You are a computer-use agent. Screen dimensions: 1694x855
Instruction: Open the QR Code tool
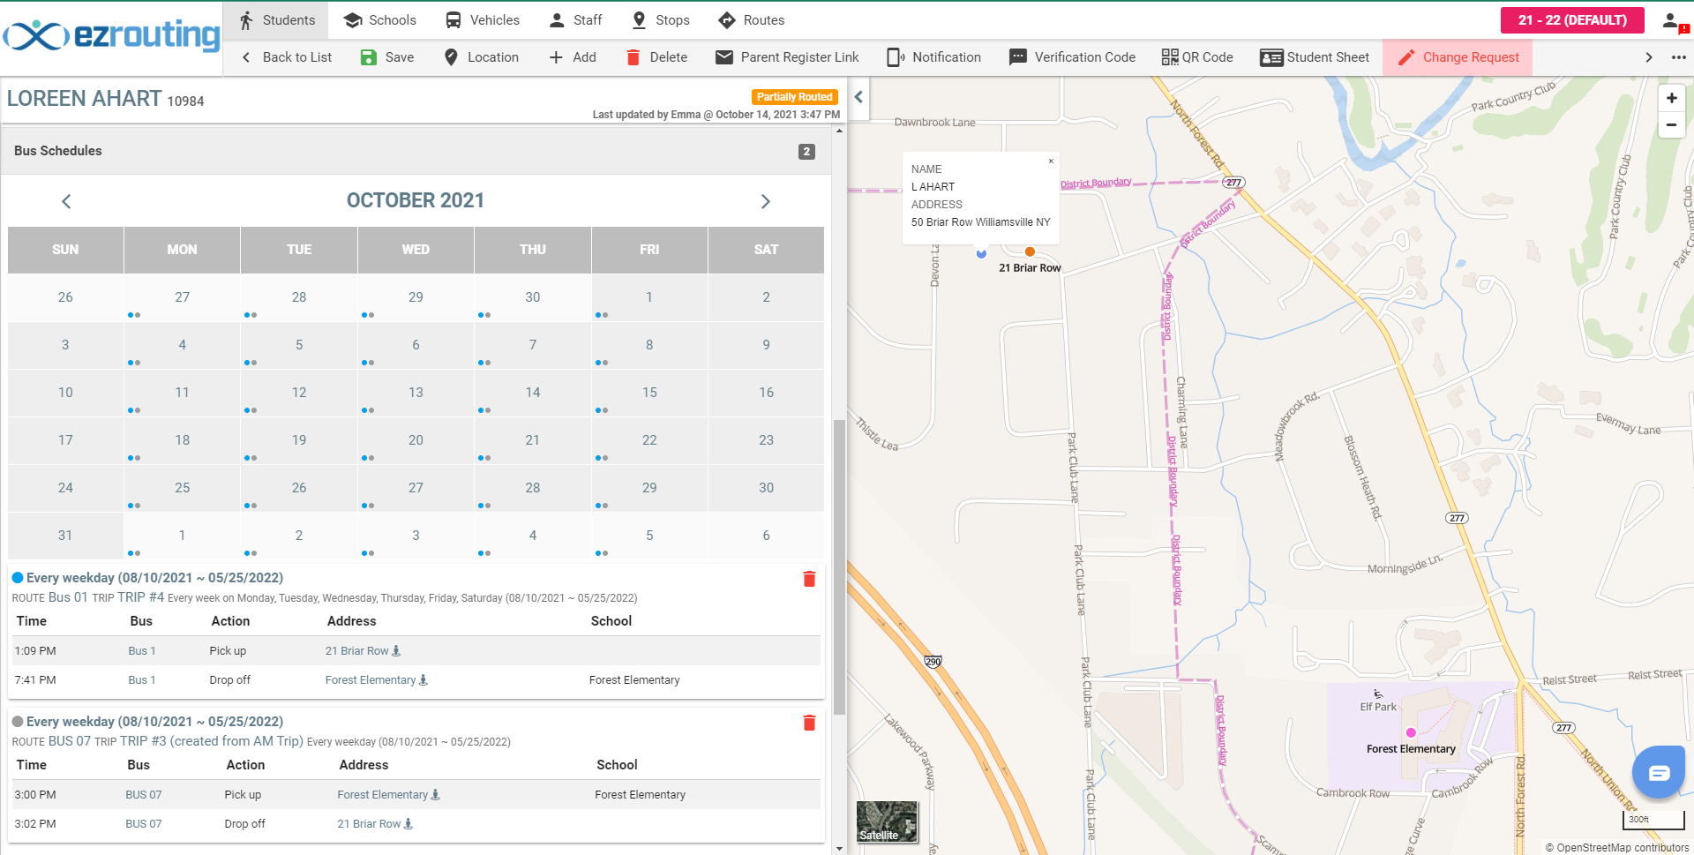[1197, 57]
